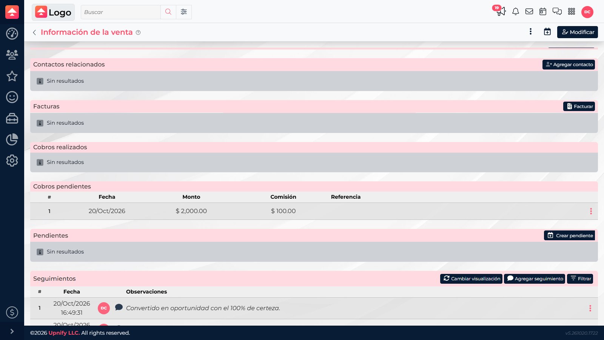Click the DC avatar in Seguimientos row
Screen dimensions: 604x340
104,308
